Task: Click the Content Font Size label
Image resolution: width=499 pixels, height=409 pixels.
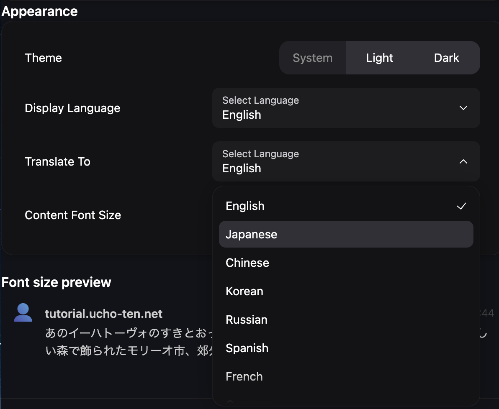Action: point(73,215)
